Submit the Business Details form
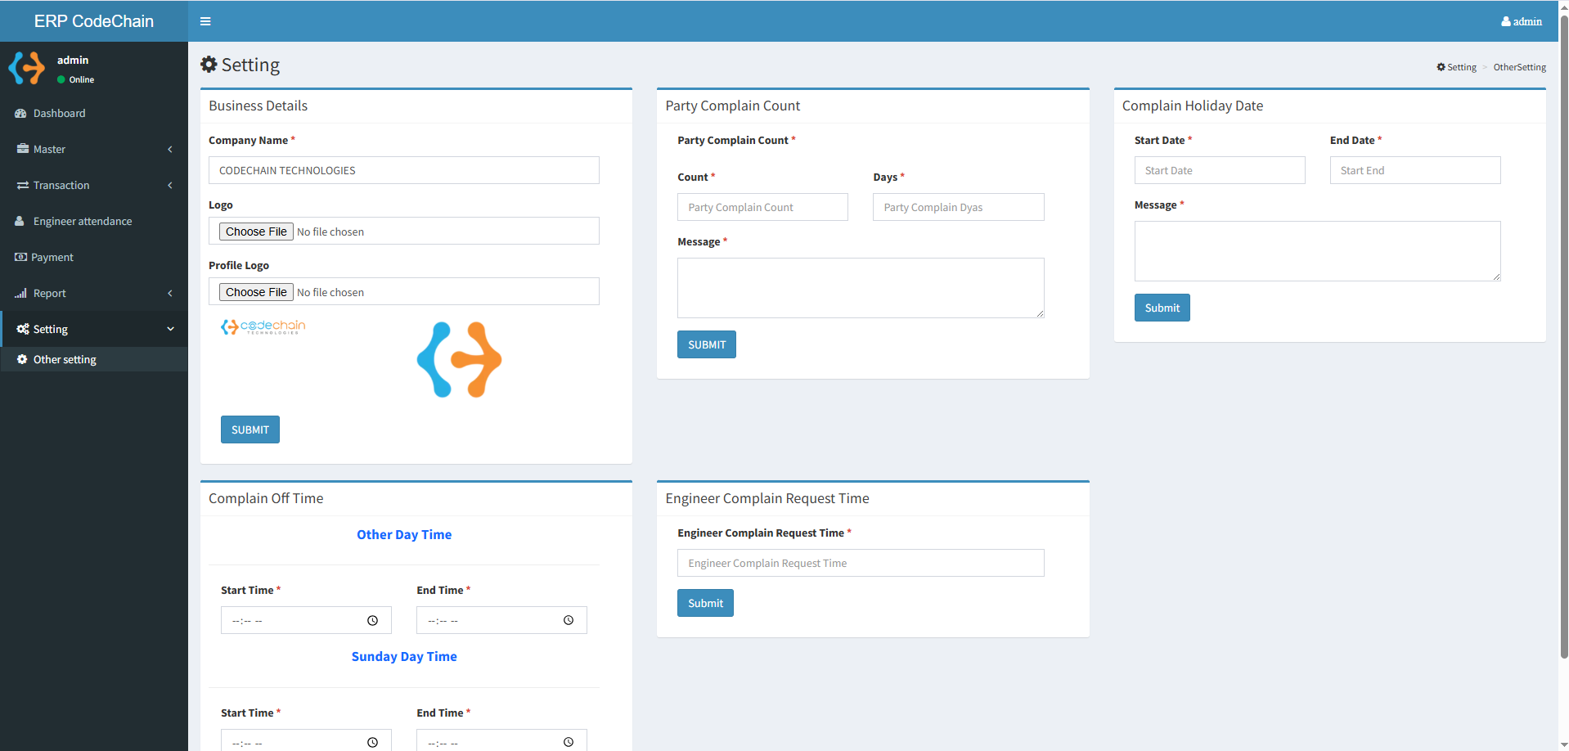Viewport: 1569px width, 751px height. [250, 429]
